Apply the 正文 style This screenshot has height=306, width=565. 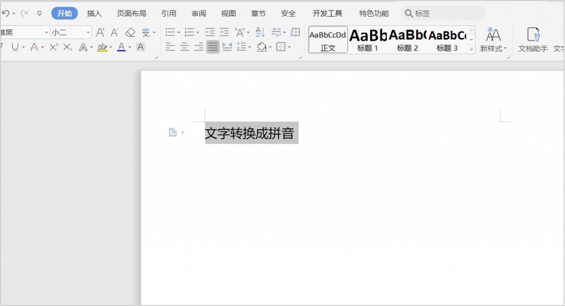pos(328,40)
